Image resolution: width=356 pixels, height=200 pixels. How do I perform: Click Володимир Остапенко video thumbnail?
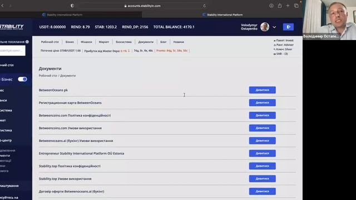tap(329, 20)
